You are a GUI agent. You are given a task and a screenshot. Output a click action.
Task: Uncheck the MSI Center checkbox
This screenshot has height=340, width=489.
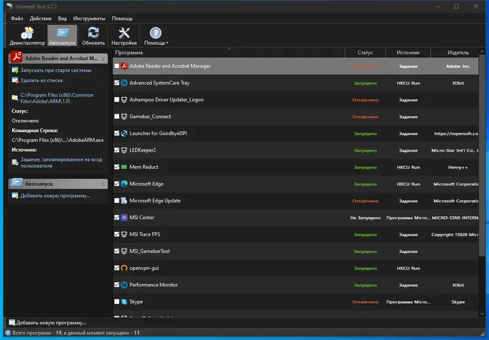[117, 218]
